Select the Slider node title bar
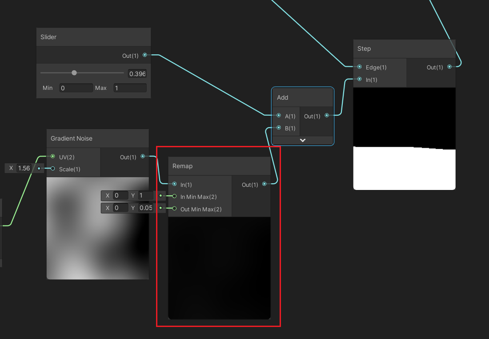The image size is (489, 339). pos(93,37)
